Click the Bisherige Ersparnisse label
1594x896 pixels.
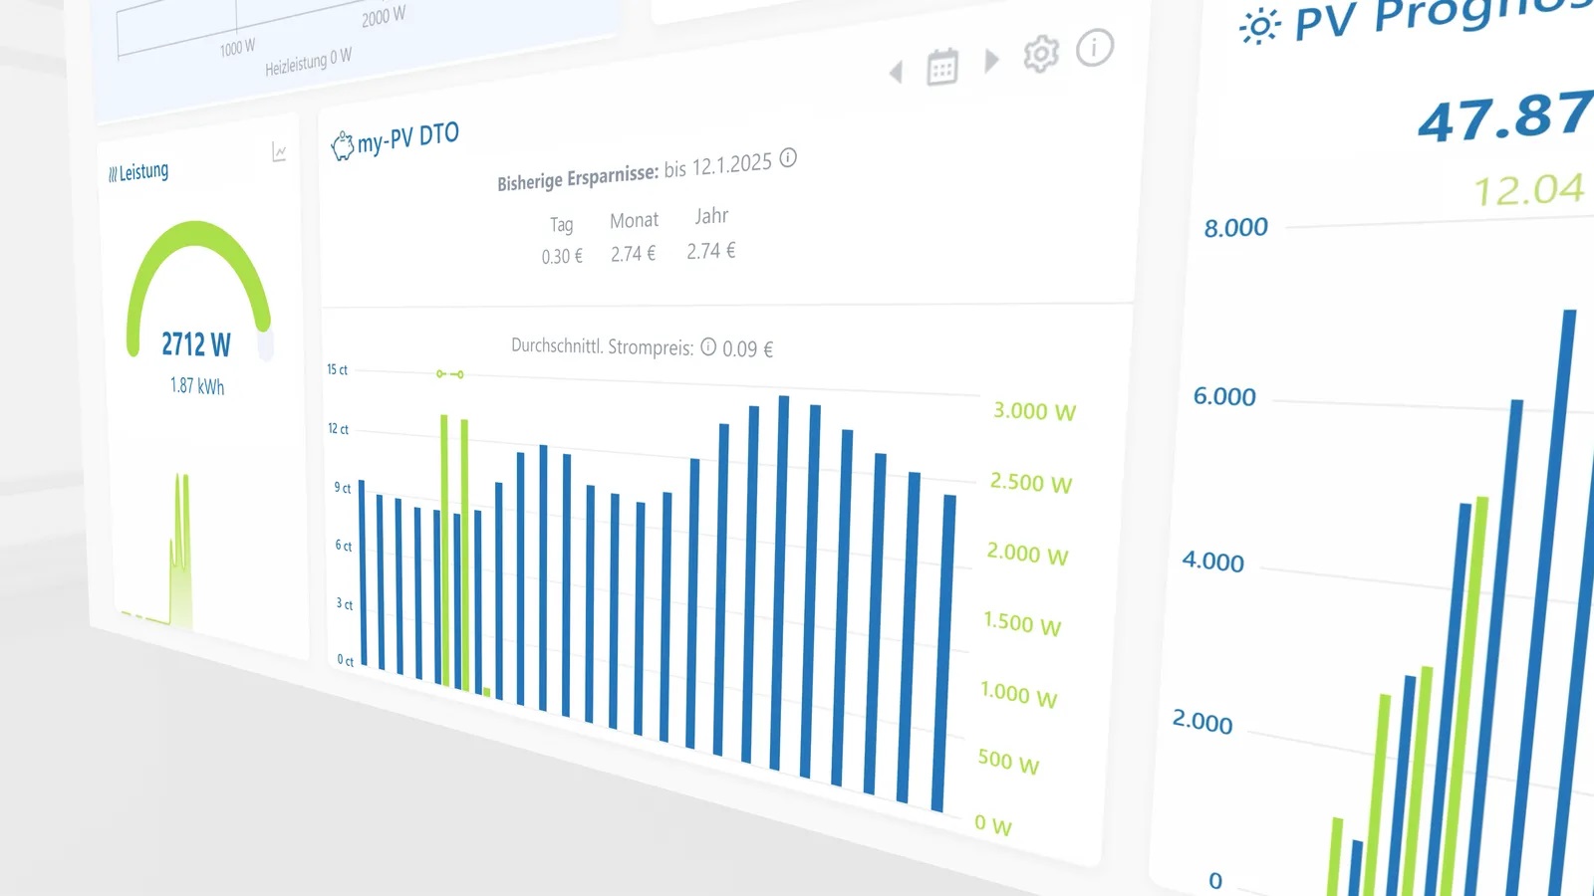pyautogui.click(x=578, y=178)
